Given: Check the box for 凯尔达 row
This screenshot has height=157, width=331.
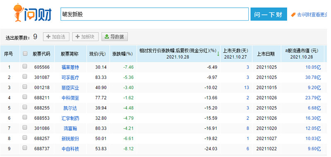Looking at the screenshot, I should [x=25, y=107].
